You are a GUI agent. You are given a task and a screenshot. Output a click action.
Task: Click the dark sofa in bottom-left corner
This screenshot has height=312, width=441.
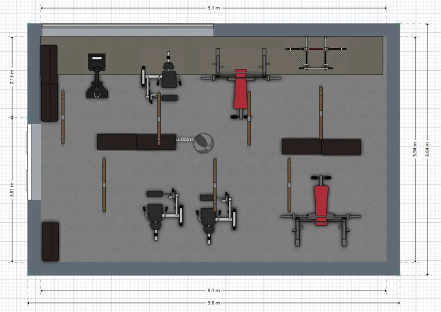50,241
